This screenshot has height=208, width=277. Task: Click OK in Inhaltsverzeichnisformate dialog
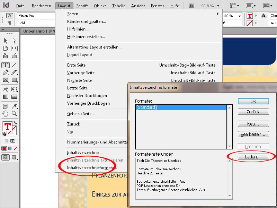(x=253, y=101)
